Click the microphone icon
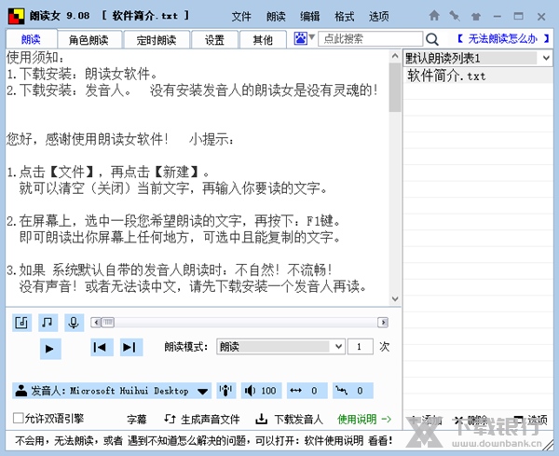 (74, 323)
